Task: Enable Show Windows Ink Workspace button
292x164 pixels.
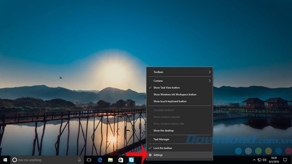Action: coord(180,95)
